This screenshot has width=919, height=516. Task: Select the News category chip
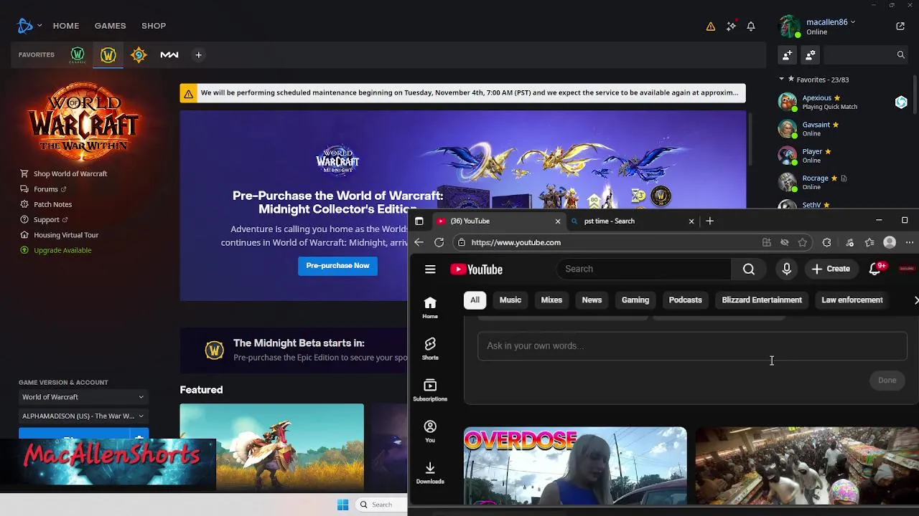592,300
